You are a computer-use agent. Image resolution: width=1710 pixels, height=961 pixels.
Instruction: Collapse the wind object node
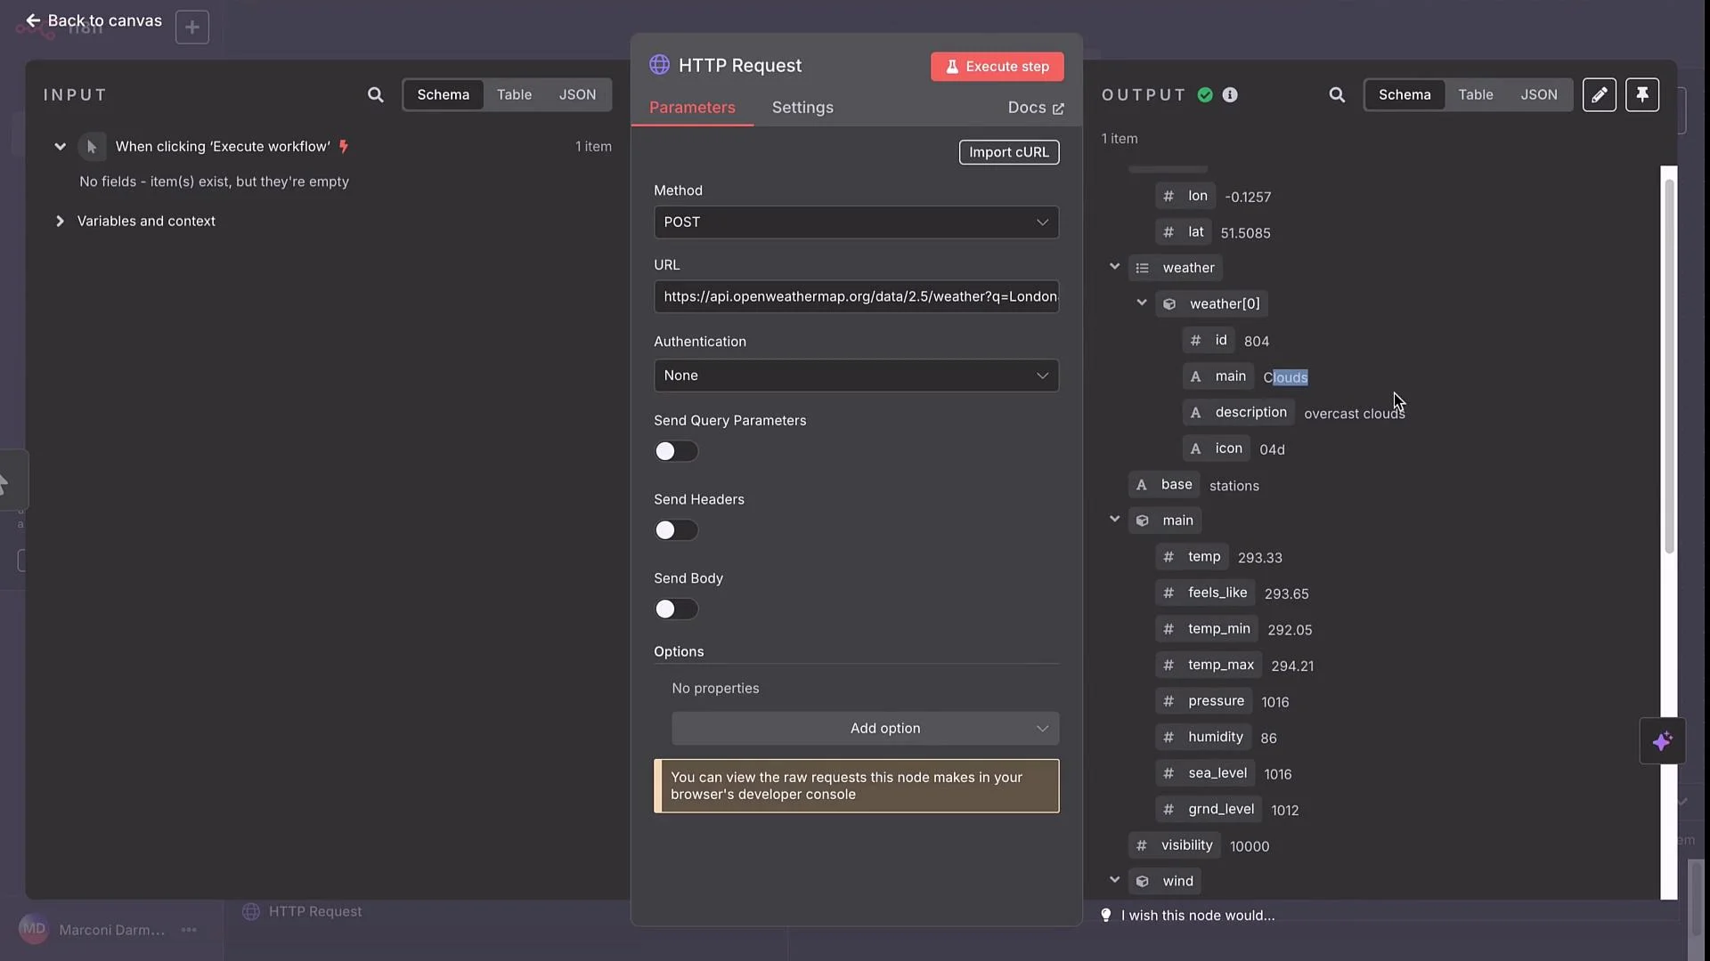(1114, 879)
